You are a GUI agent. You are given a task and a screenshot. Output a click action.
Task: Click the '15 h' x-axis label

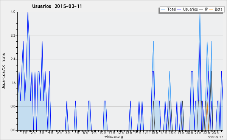pyautogui.click(x=146, y=132)
